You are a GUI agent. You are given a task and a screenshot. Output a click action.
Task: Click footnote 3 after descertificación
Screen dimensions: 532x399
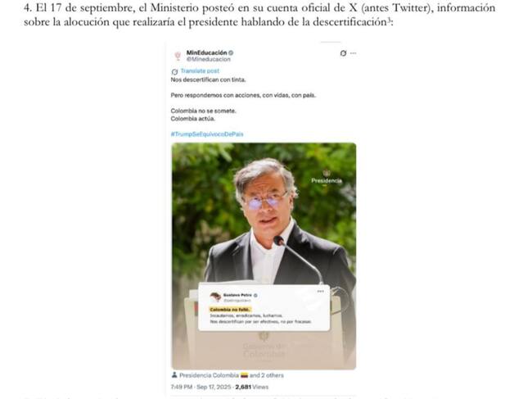point(389,20)
